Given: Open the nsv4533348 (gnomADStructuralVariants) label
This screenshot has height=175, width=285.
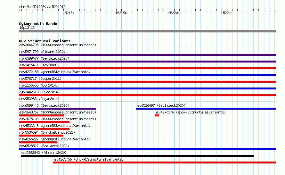Looking at the screenshot, I should pyautogui.click(x=55, y=126).
